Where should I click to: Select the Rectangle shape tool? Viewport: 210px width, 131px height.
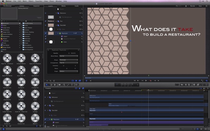point(60,85)
